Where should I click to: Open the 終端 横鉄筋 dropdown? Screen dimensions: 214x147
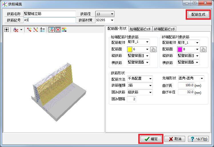tap(188, 62)
